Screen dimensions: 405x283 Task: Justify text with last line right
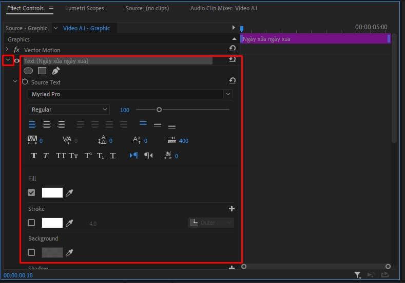109,125
